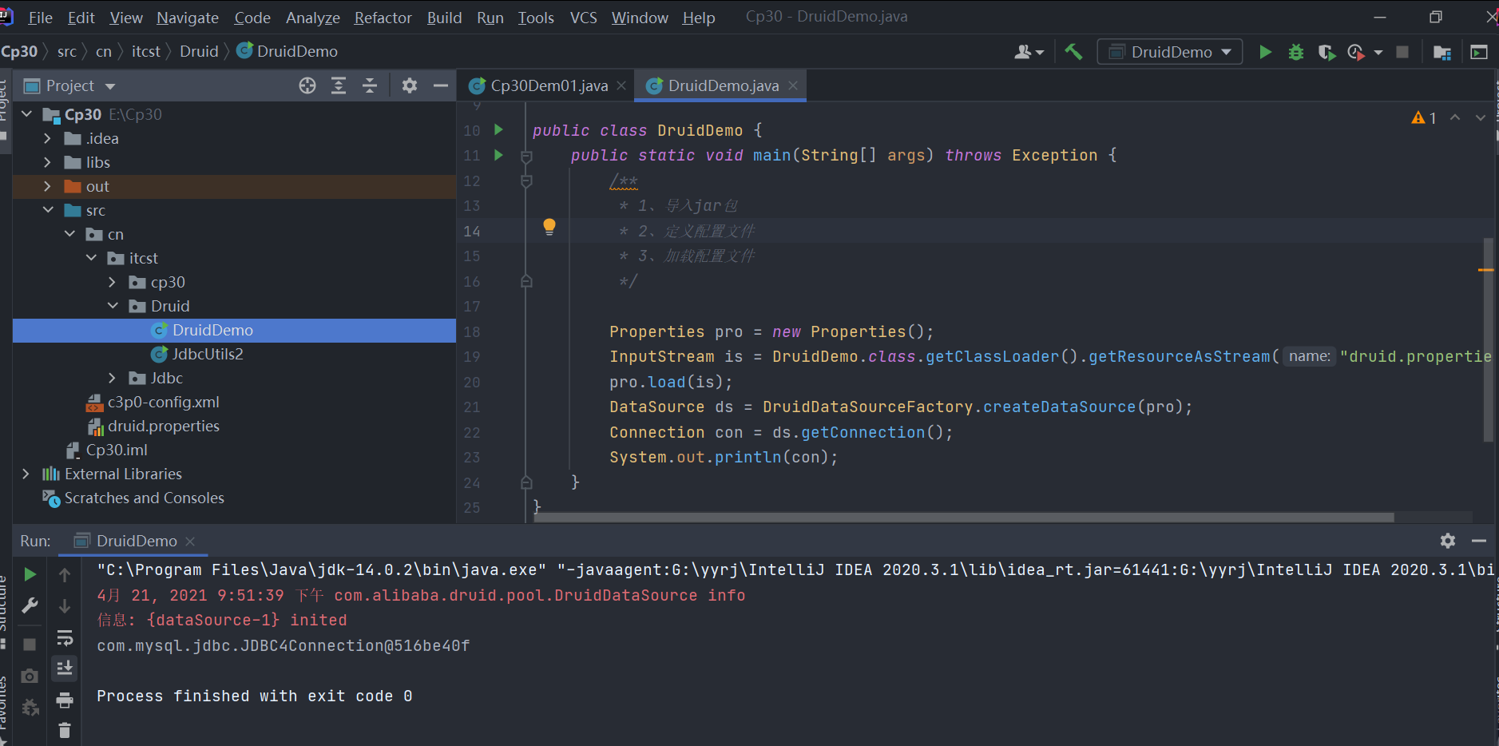Viewport: 1499px width, 746px height.
Task: Run DruidDemo with the green play button
Action: tap(1265, 52)
